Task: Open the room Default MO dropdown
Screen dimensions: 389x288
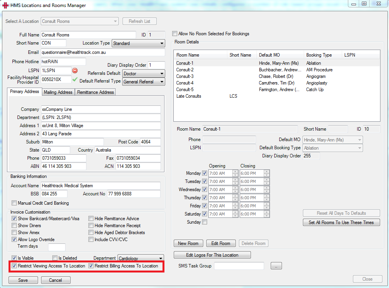Action: coord(332,140)
